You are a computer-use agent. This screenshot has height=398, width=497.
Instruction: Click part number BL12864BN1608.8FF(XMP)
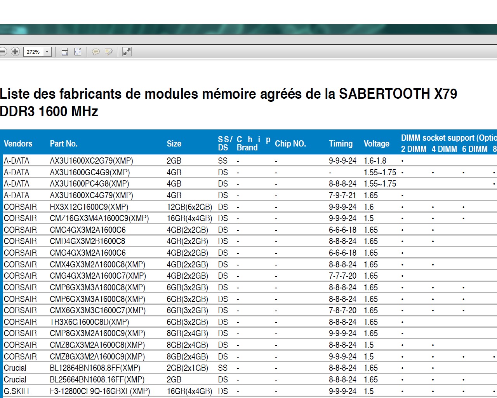pos(95,368)
